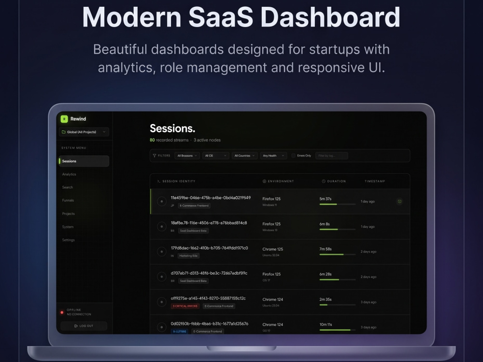Viewport: 483px width, 362px height.
Task: Click the E-Commerce tag on first row
Action: 194,206
